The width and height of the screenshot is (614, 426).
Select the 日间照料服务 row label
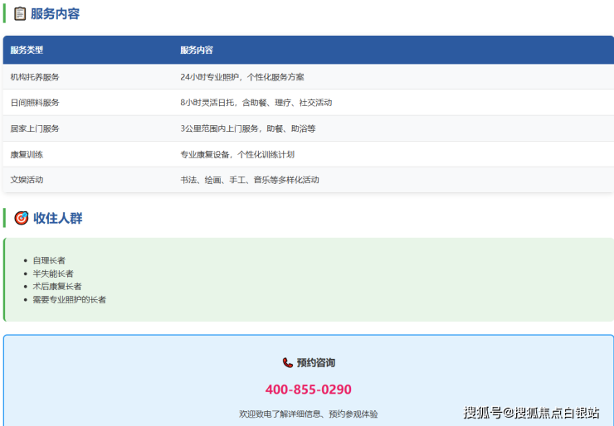(x=35, y=103)
